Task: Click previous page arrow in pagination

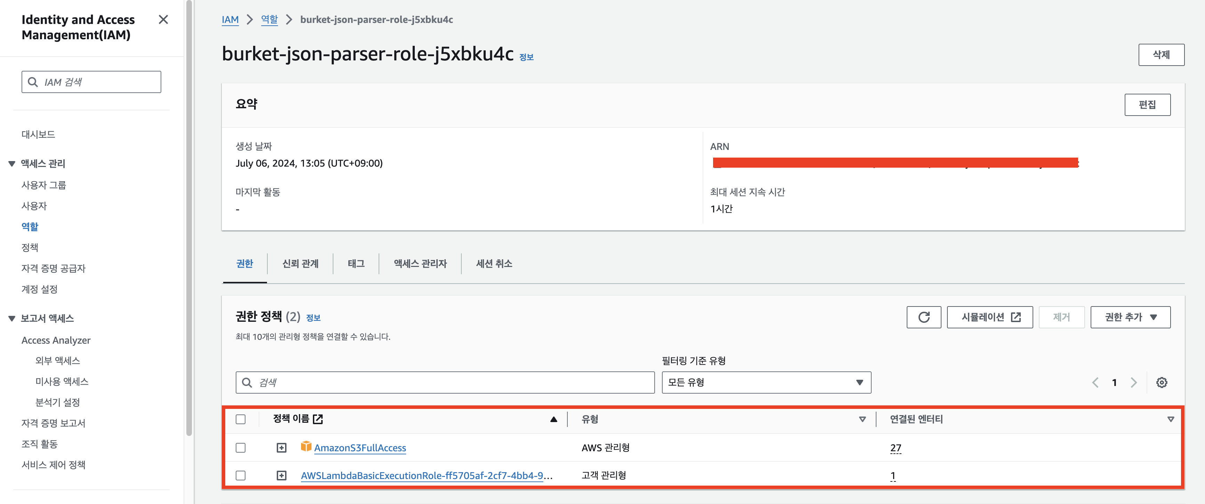Action: coord(1095,383)
